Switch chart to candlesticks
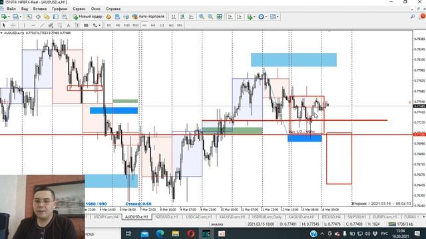Image resolution: width=426 pixels, height=239 pixels. pyautogui.click(x=182, y=17)
